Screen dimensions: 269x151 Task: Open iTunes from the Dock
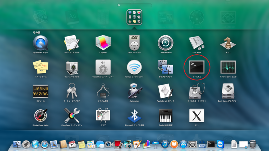tap(165, 144)
